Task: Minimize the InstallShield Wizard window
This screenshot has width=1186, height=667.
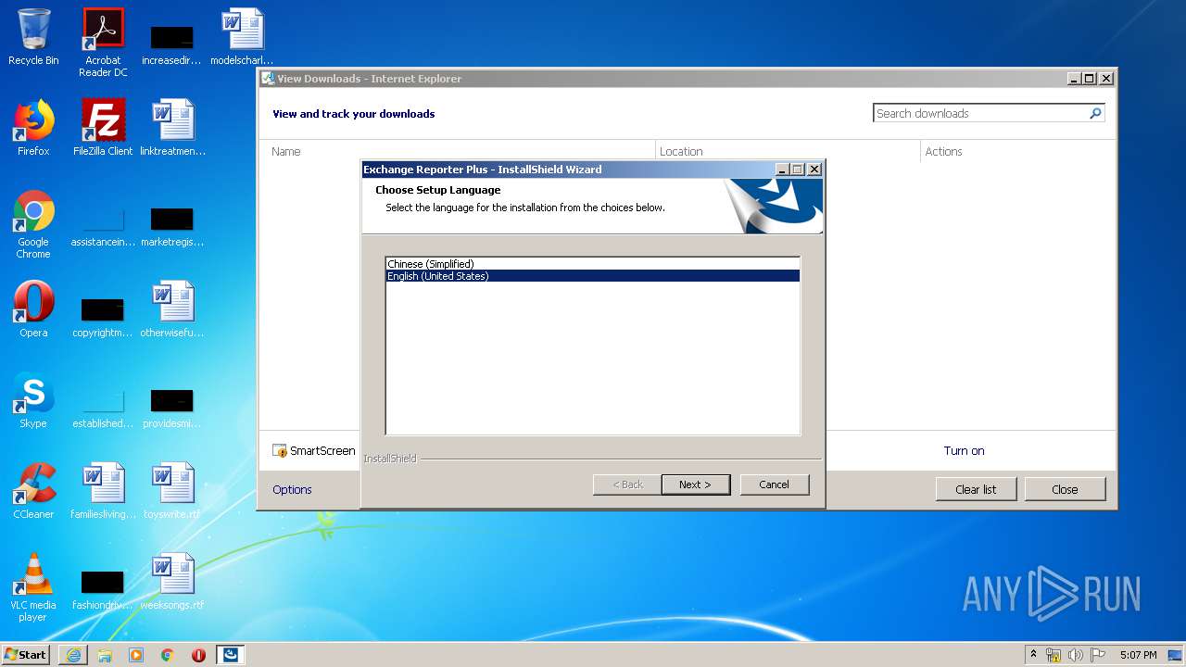Action: point(783,170)
